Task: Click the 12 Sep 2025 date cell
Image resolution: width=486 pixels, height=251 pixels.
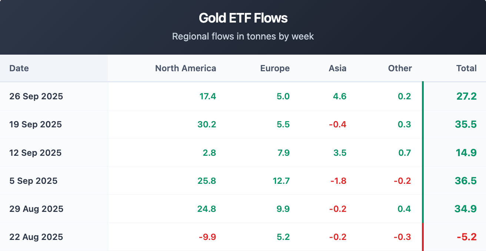Action: click(x=36, y=153)
